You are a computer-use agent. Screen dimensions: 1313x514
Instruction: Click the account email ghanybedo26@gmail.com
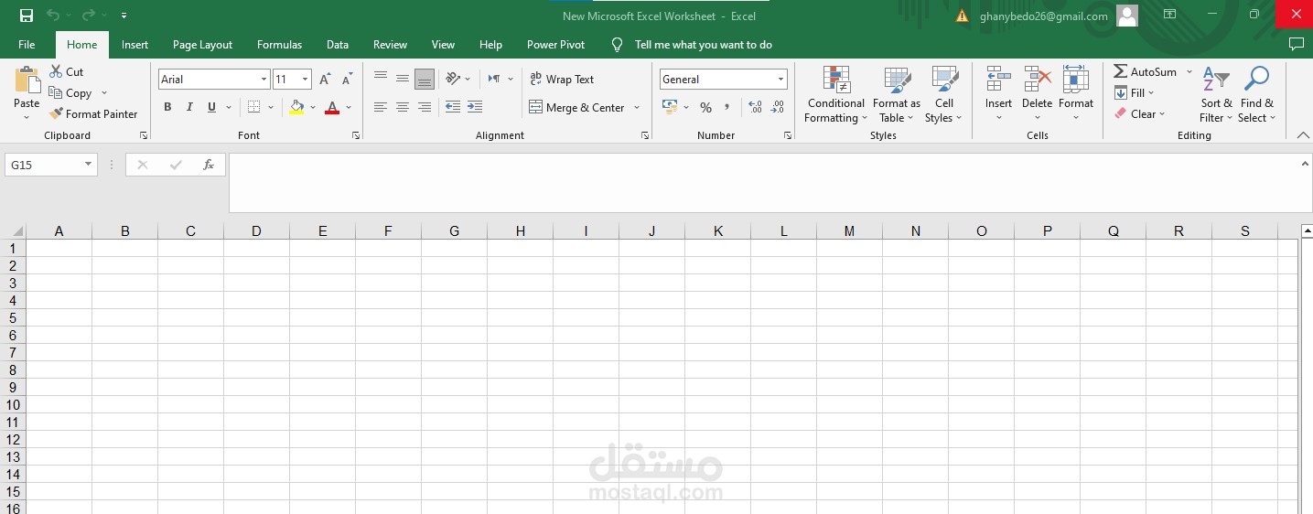click(1043, 16)
